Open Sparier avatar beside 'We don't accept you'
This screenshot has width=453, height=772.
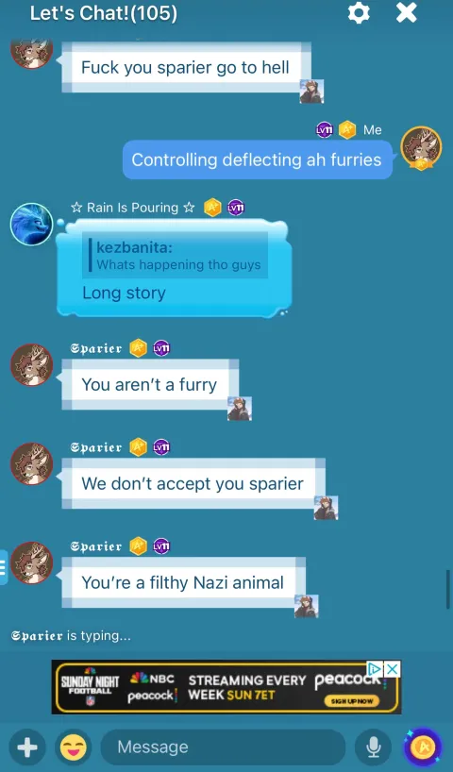click(31, 463)
